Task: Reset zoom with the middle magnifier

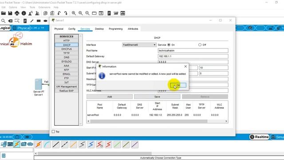Action: point(81,13)
